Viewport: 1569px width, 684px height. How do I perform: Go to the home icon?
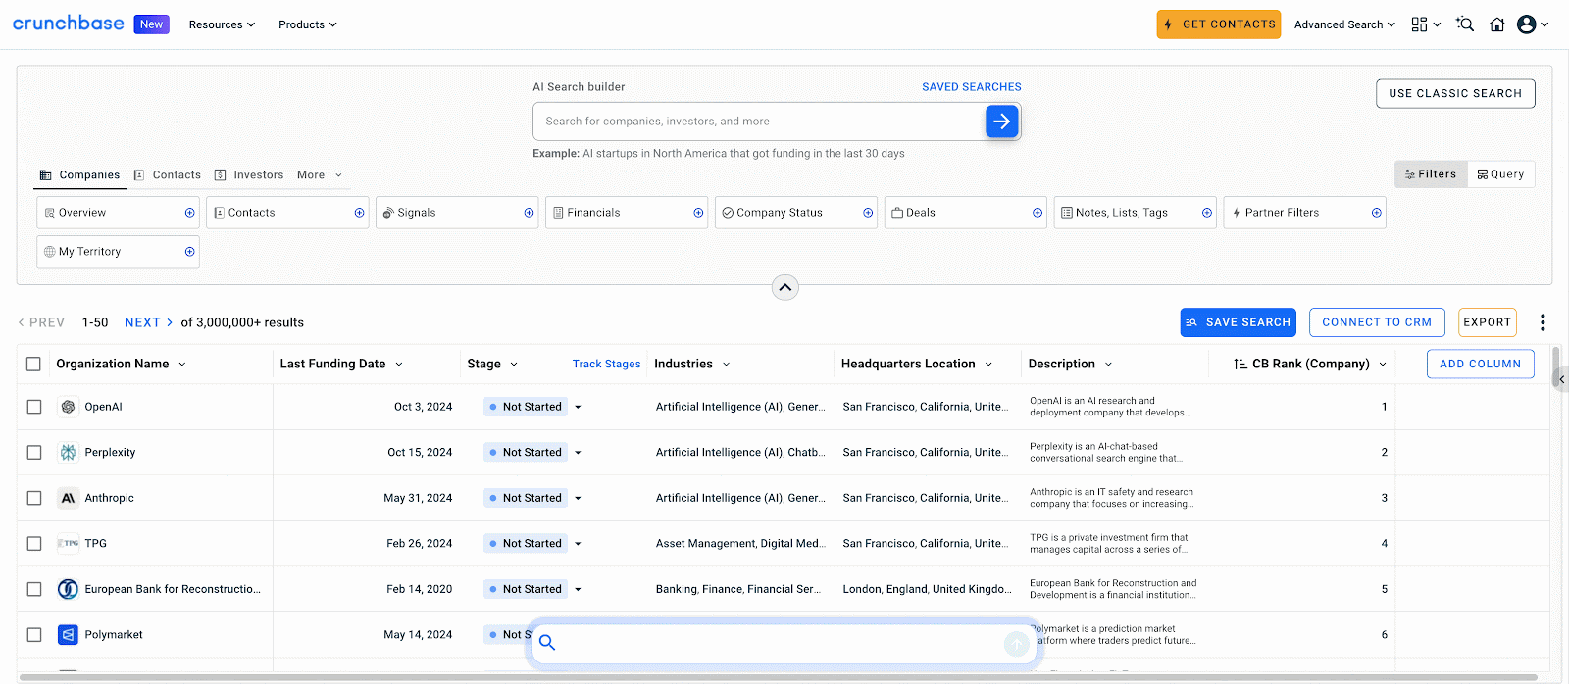(x=1497, y=24)
